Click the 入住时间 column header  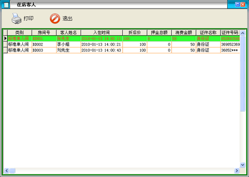101,33
